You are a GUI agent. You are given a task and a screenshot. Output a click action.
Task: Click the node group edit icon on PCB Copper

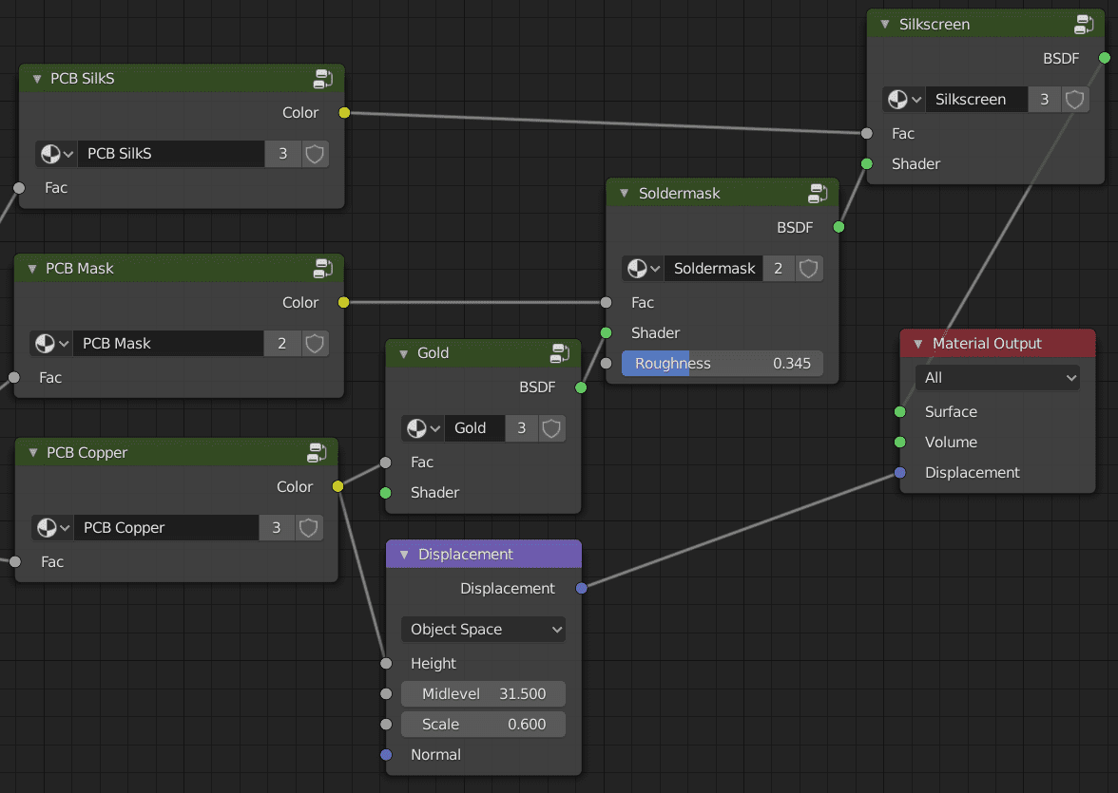[x=317, y=452]
